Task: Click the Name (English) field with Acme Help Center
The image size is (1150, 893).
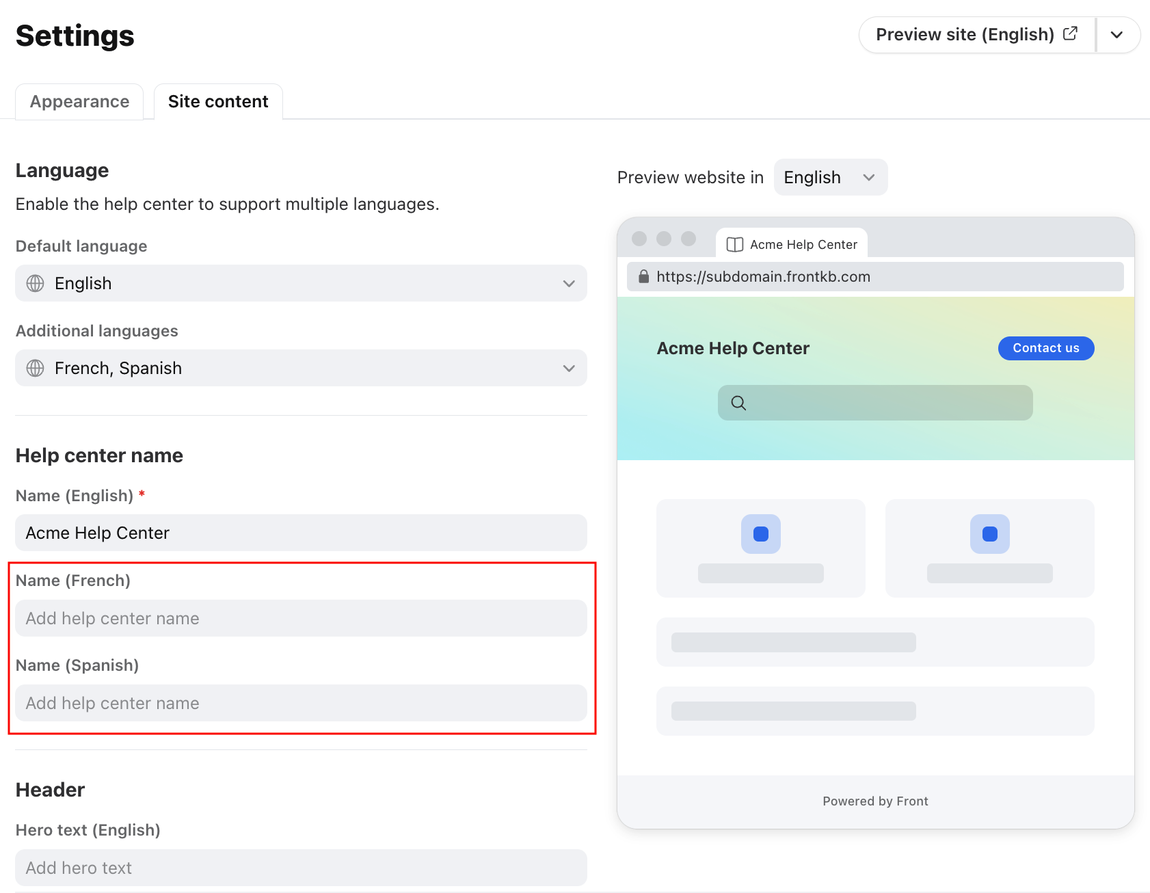Action: [x=301, y=533]
